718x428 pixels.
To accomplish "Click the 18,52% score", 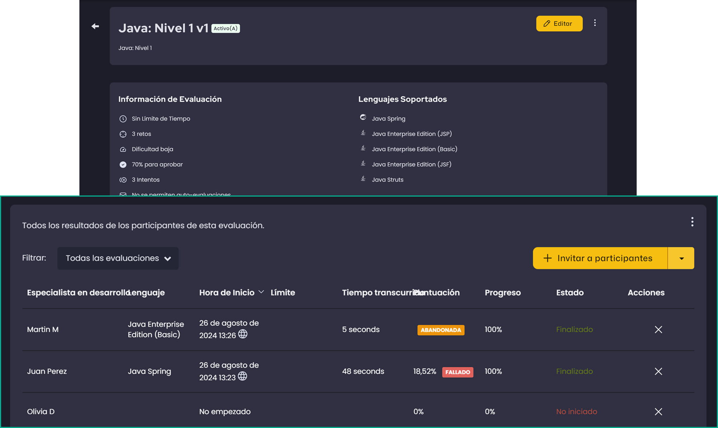I will (x=425, y=371).
